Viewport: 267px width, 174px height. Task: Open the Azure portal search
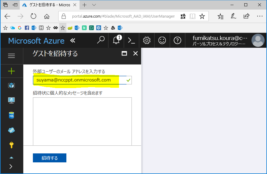[x=101, y=40]
